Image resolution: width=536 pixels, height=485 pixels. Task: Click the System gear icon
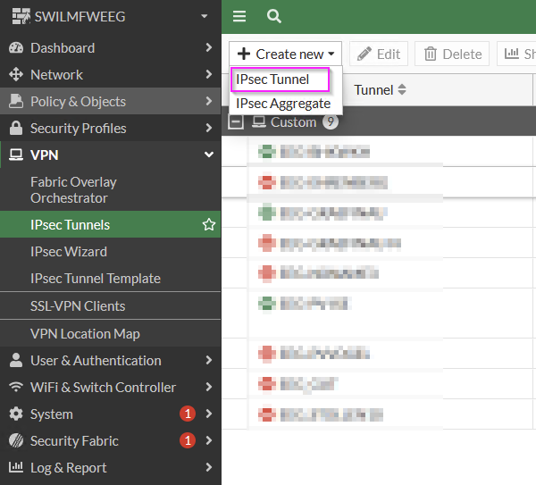(x=15, y=414)
